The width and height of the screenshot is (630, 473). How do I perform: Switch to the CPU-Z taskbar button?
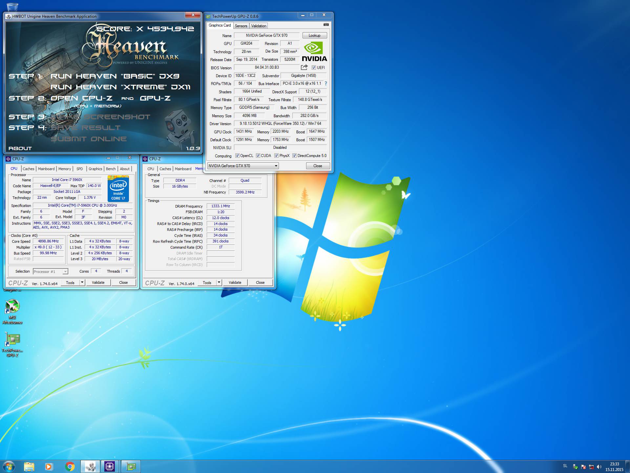[110, 466]
